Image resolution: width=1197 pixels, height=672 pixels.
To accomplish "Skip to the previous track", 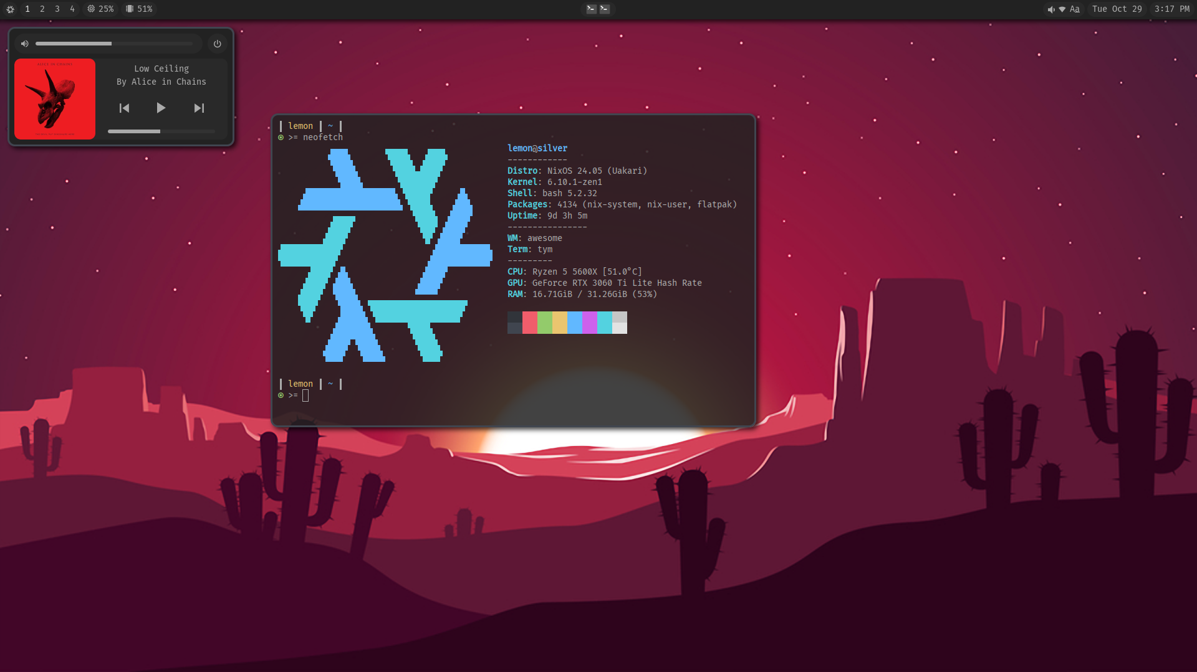I will point(125,108).
